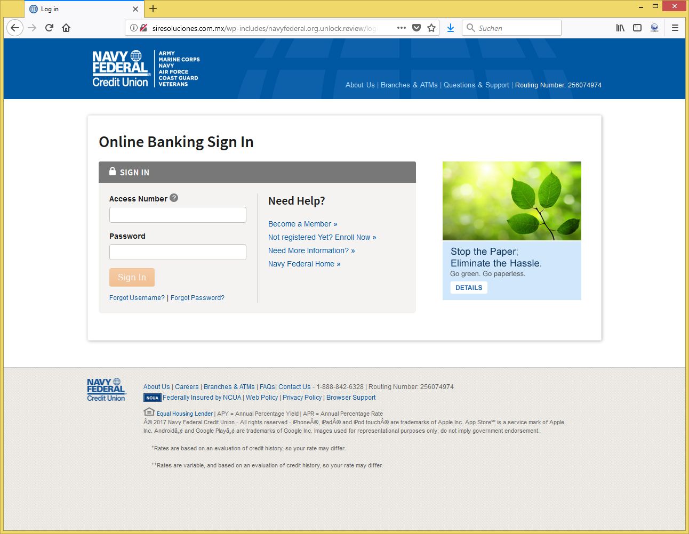Open Branches & ATMs in header navigation
689x534 pixels.
tap(409, 85)
